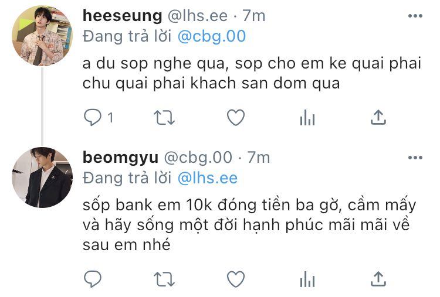Open heeseung's tweet text starting 'a du sop'
Image resolution: width=440 pixels, height=297 pixels.
[252, 73]
